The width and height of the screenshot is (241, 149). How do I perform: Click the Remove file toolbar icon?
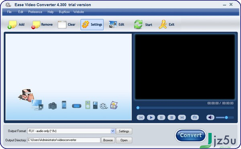tap(36, 24)
